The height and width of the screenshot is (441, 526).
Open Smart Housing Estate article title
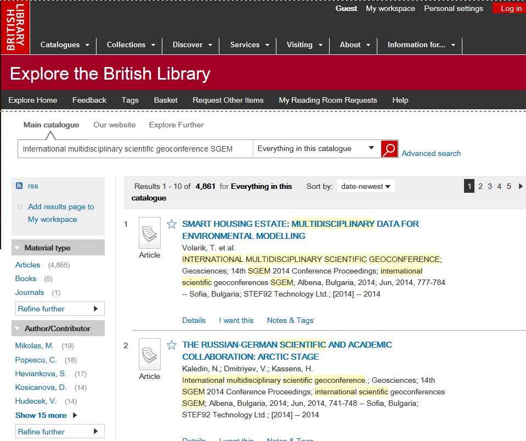[300, 230]
